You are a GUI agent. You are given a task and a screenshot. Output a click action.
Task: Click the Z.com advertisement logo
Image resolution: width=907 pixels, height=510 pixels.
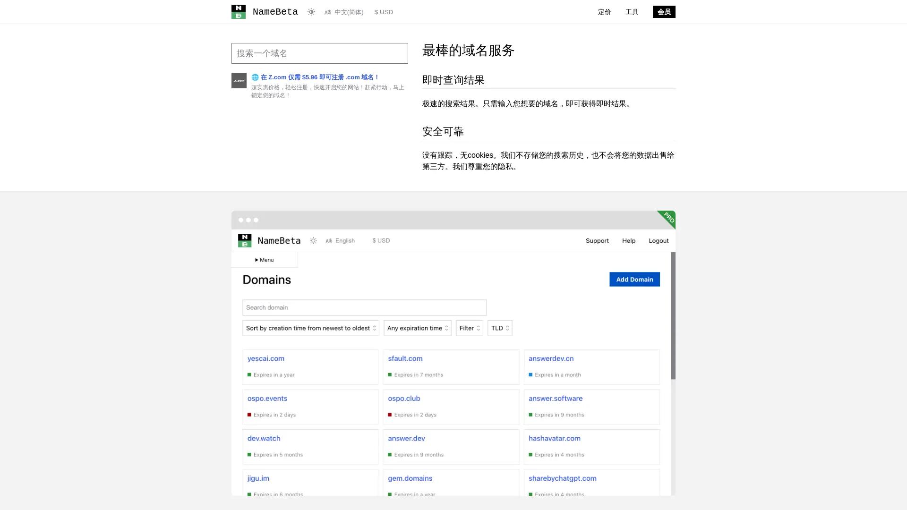point(239,81)
